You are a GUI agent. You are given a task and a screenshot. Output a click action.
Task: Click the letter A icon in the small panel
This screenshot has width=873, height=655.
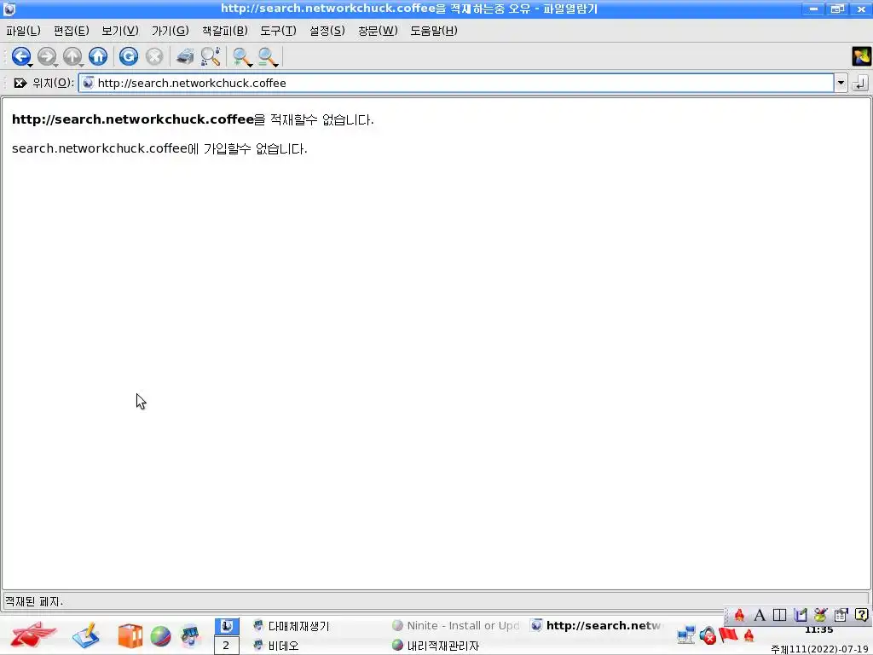coord(760,615)
